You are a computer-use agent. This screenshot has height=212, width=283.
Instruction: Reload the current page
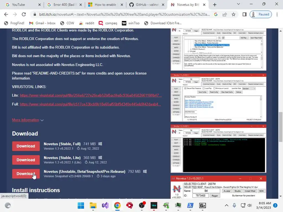pyautogui.click(x=24, y=14)
